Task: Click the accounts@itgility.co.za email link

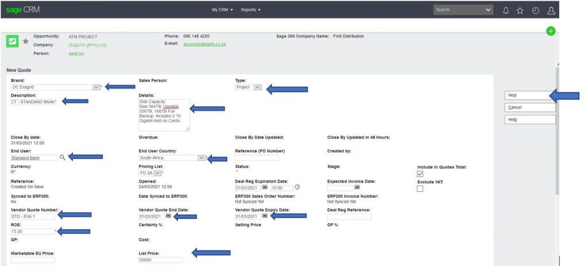Action: (204, 45)
